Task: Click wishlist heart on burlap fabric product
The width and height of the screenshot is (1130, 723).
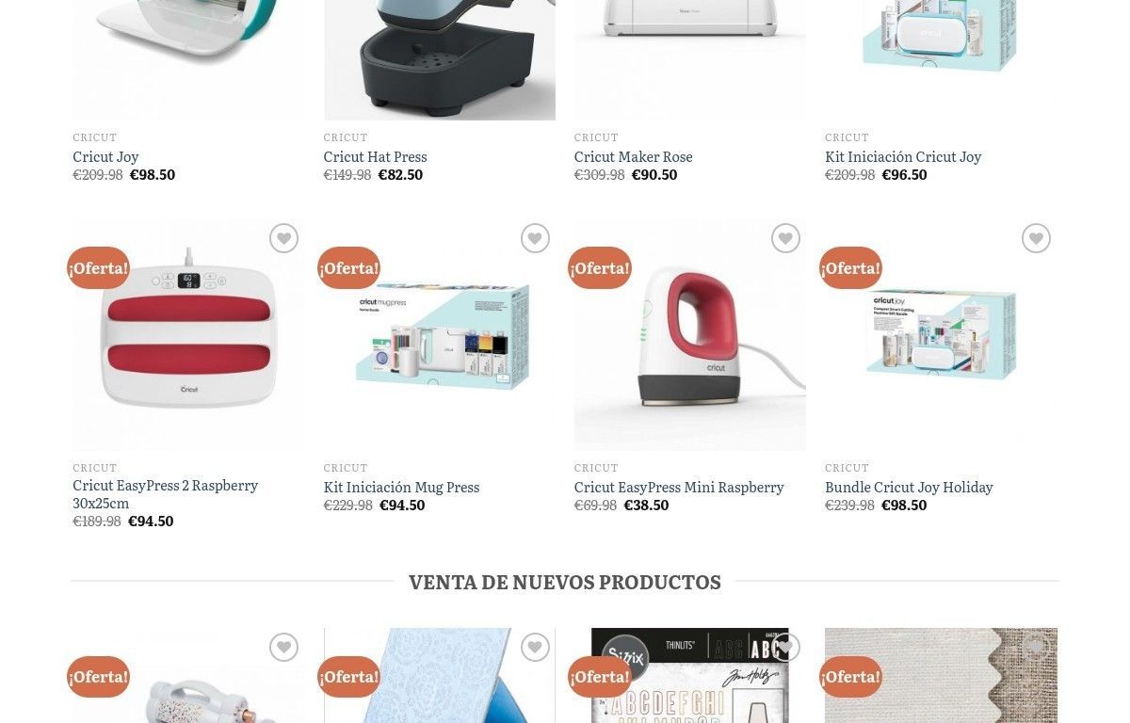Action: pos(1036,648)
